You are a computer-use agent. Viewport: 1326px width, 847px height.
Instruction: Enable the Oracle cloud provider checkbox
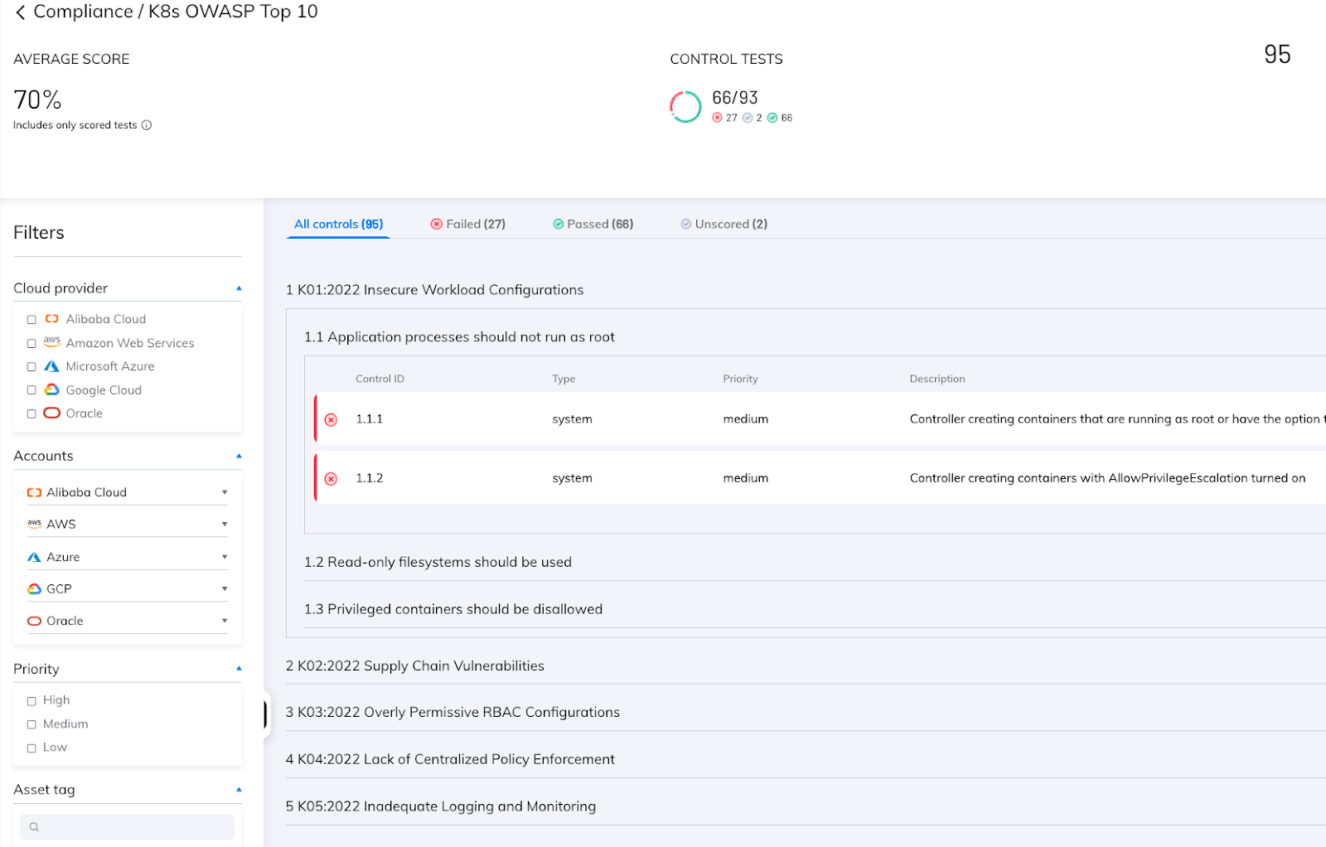click(x=31, y=413)
